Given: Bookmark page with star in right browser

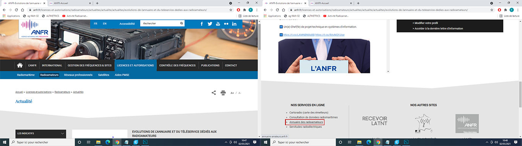Looking at the screenshot, I should point(492,10).
